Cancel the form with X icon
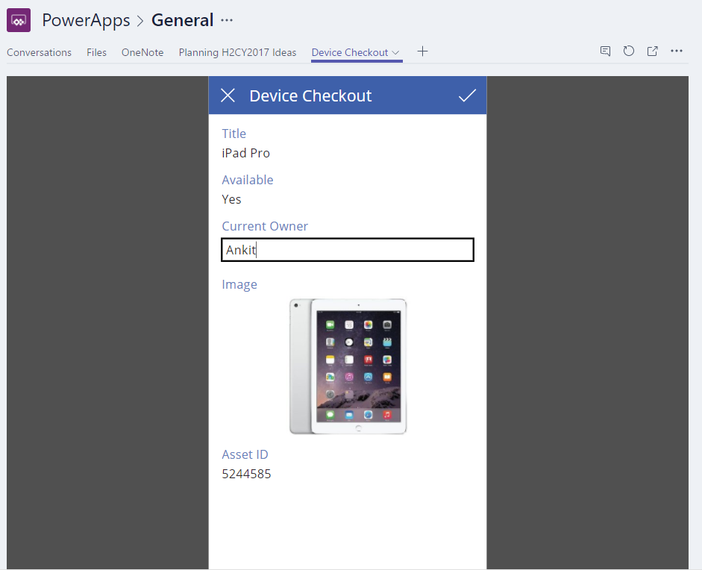 [228, 95]
